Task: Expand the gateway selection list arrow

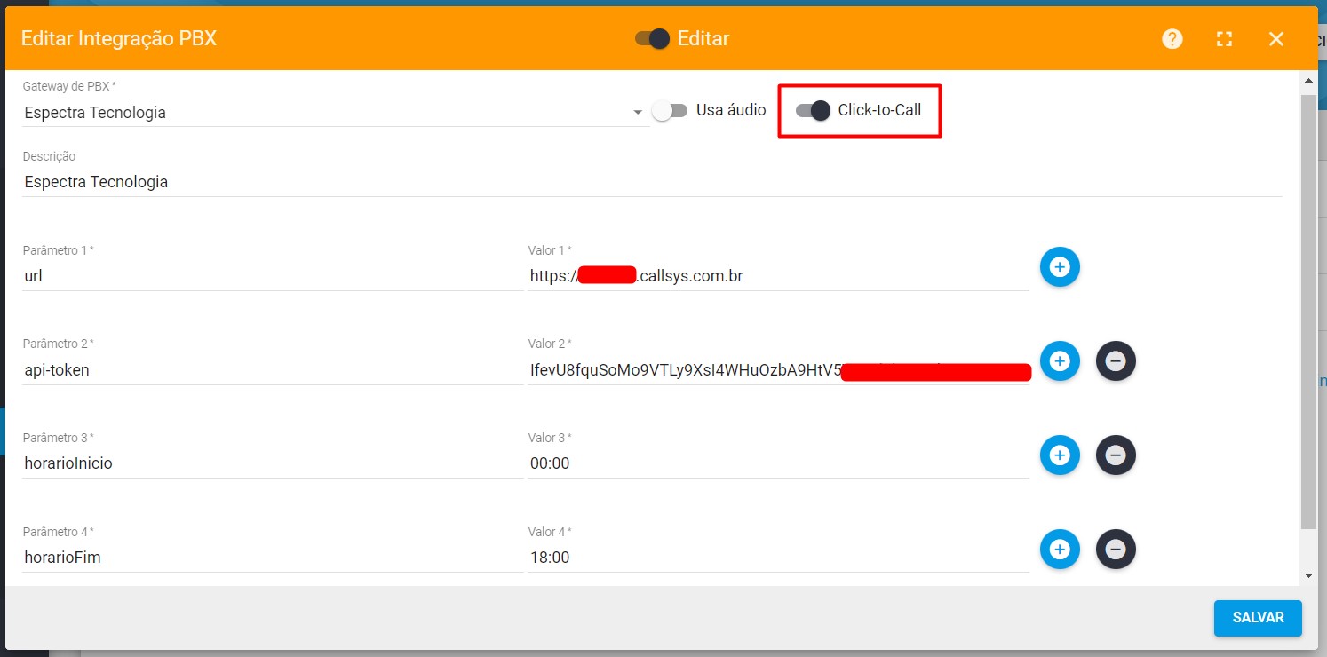Action: pos(637,112)
